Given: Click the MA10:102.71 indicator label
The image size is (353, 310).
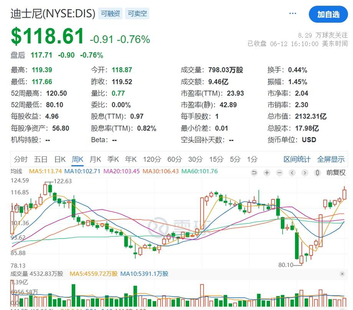Looking at the screenshot, I should pos(82,171).
